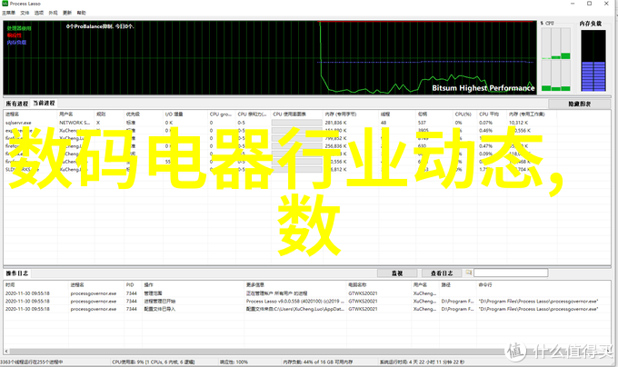
Task: Switch to the 所有进程 all processes tab
Action: point(17,104)
